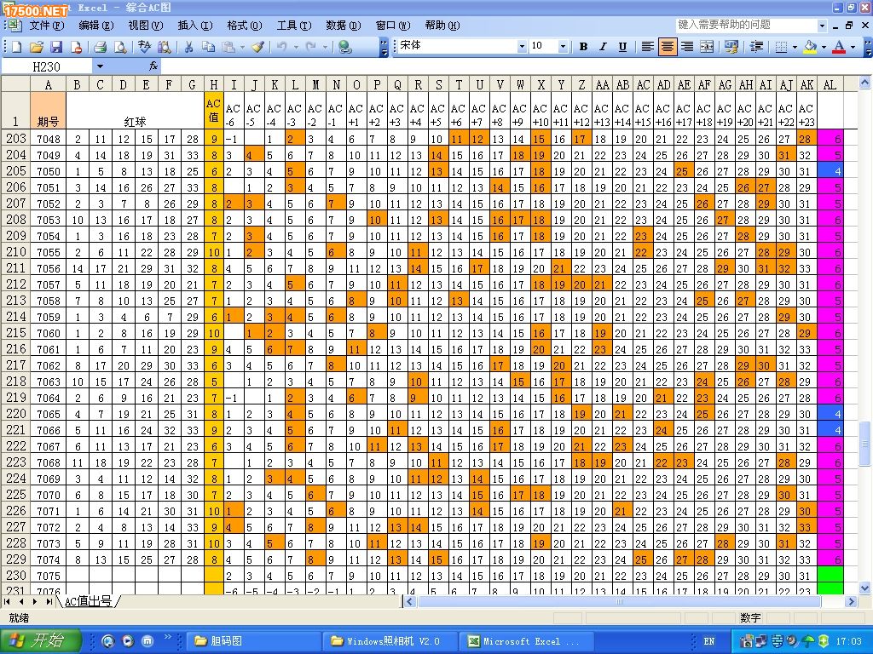Create a new workbook with the New icon
This screenshot has width=873, height=654.
[16, 48]
